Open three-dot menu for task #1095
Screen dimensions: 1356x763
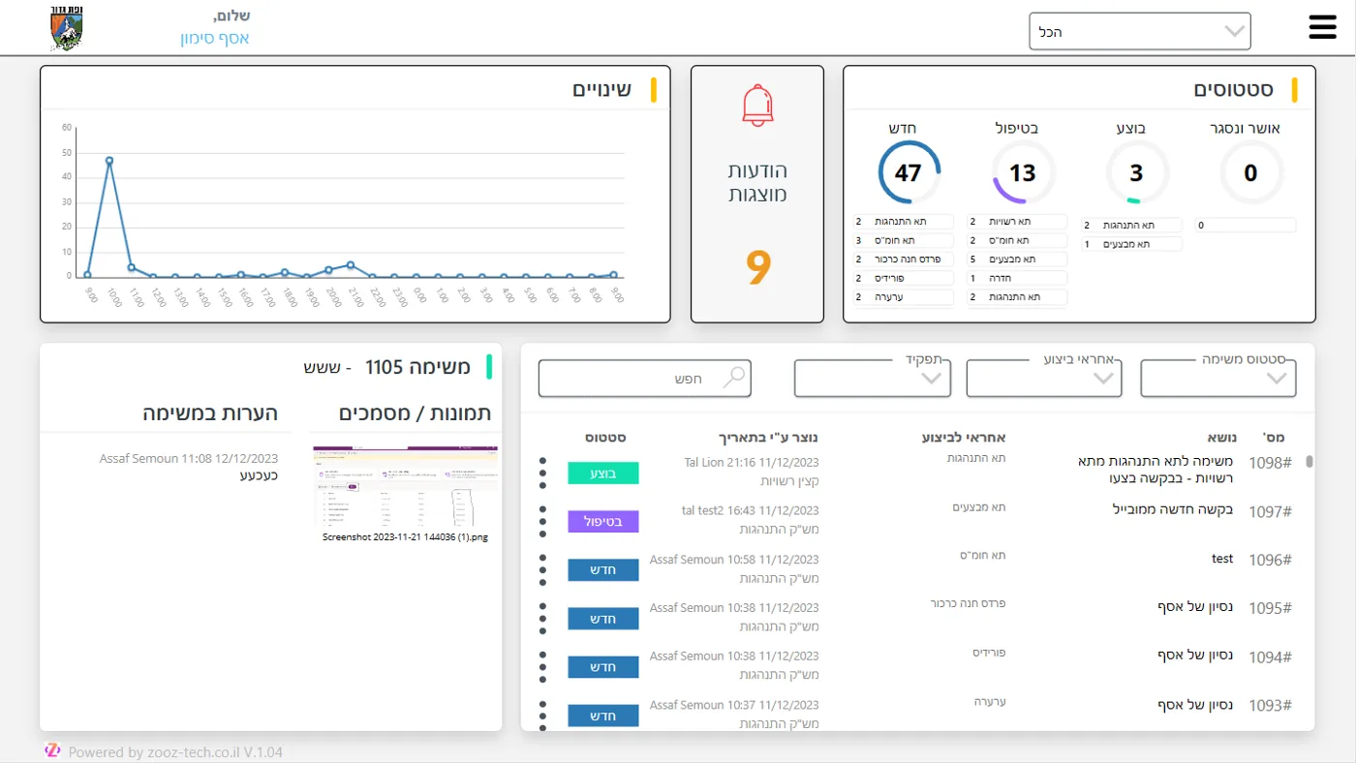tap(542, 618)
